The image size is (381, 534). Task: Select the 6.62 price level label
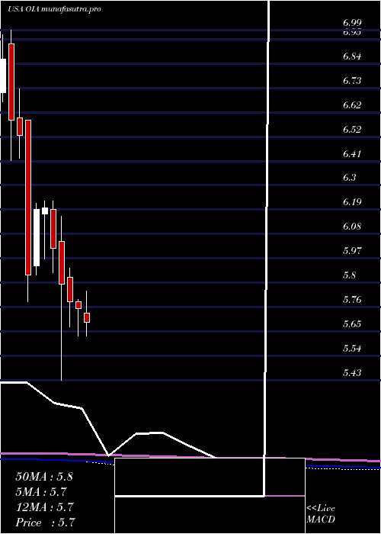click(352, 105)
